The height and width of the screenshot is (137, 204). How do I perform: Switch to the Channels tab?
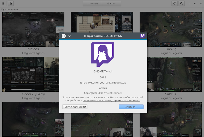[92, 3]
